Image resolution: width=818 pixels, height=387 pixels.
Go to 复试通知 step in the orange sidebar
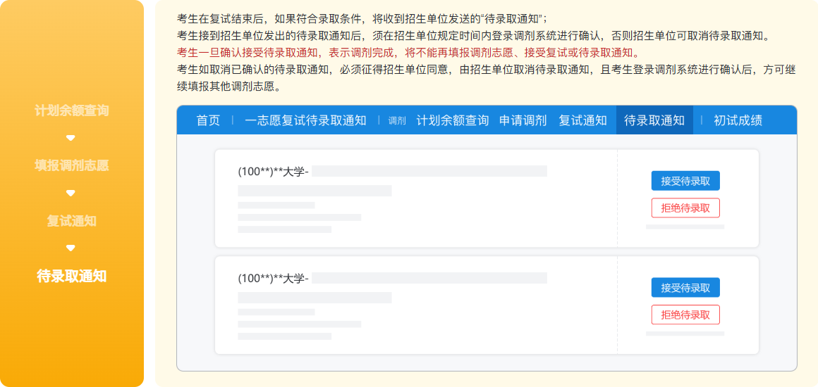click(71, 221)
